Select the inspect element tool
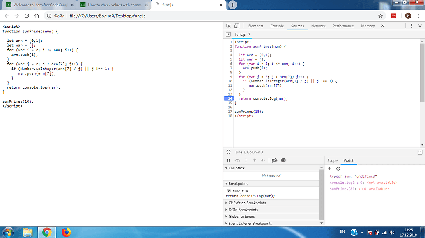The image size is (425, 238). tap(228, 25)
